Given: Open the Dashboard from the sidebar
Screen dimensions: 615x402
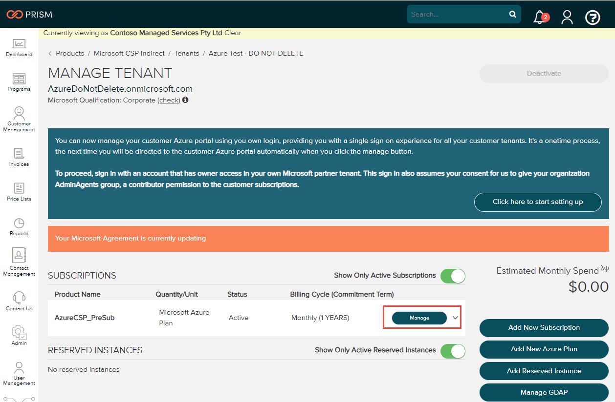Looking at the screenshot, I should (x=19, y=47).
